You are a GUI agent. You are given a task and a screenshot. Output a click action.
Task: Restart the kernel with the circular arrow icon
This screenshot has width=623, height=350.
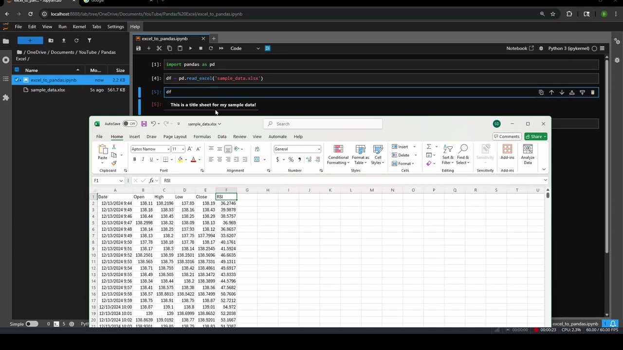(x=211, y=48)
